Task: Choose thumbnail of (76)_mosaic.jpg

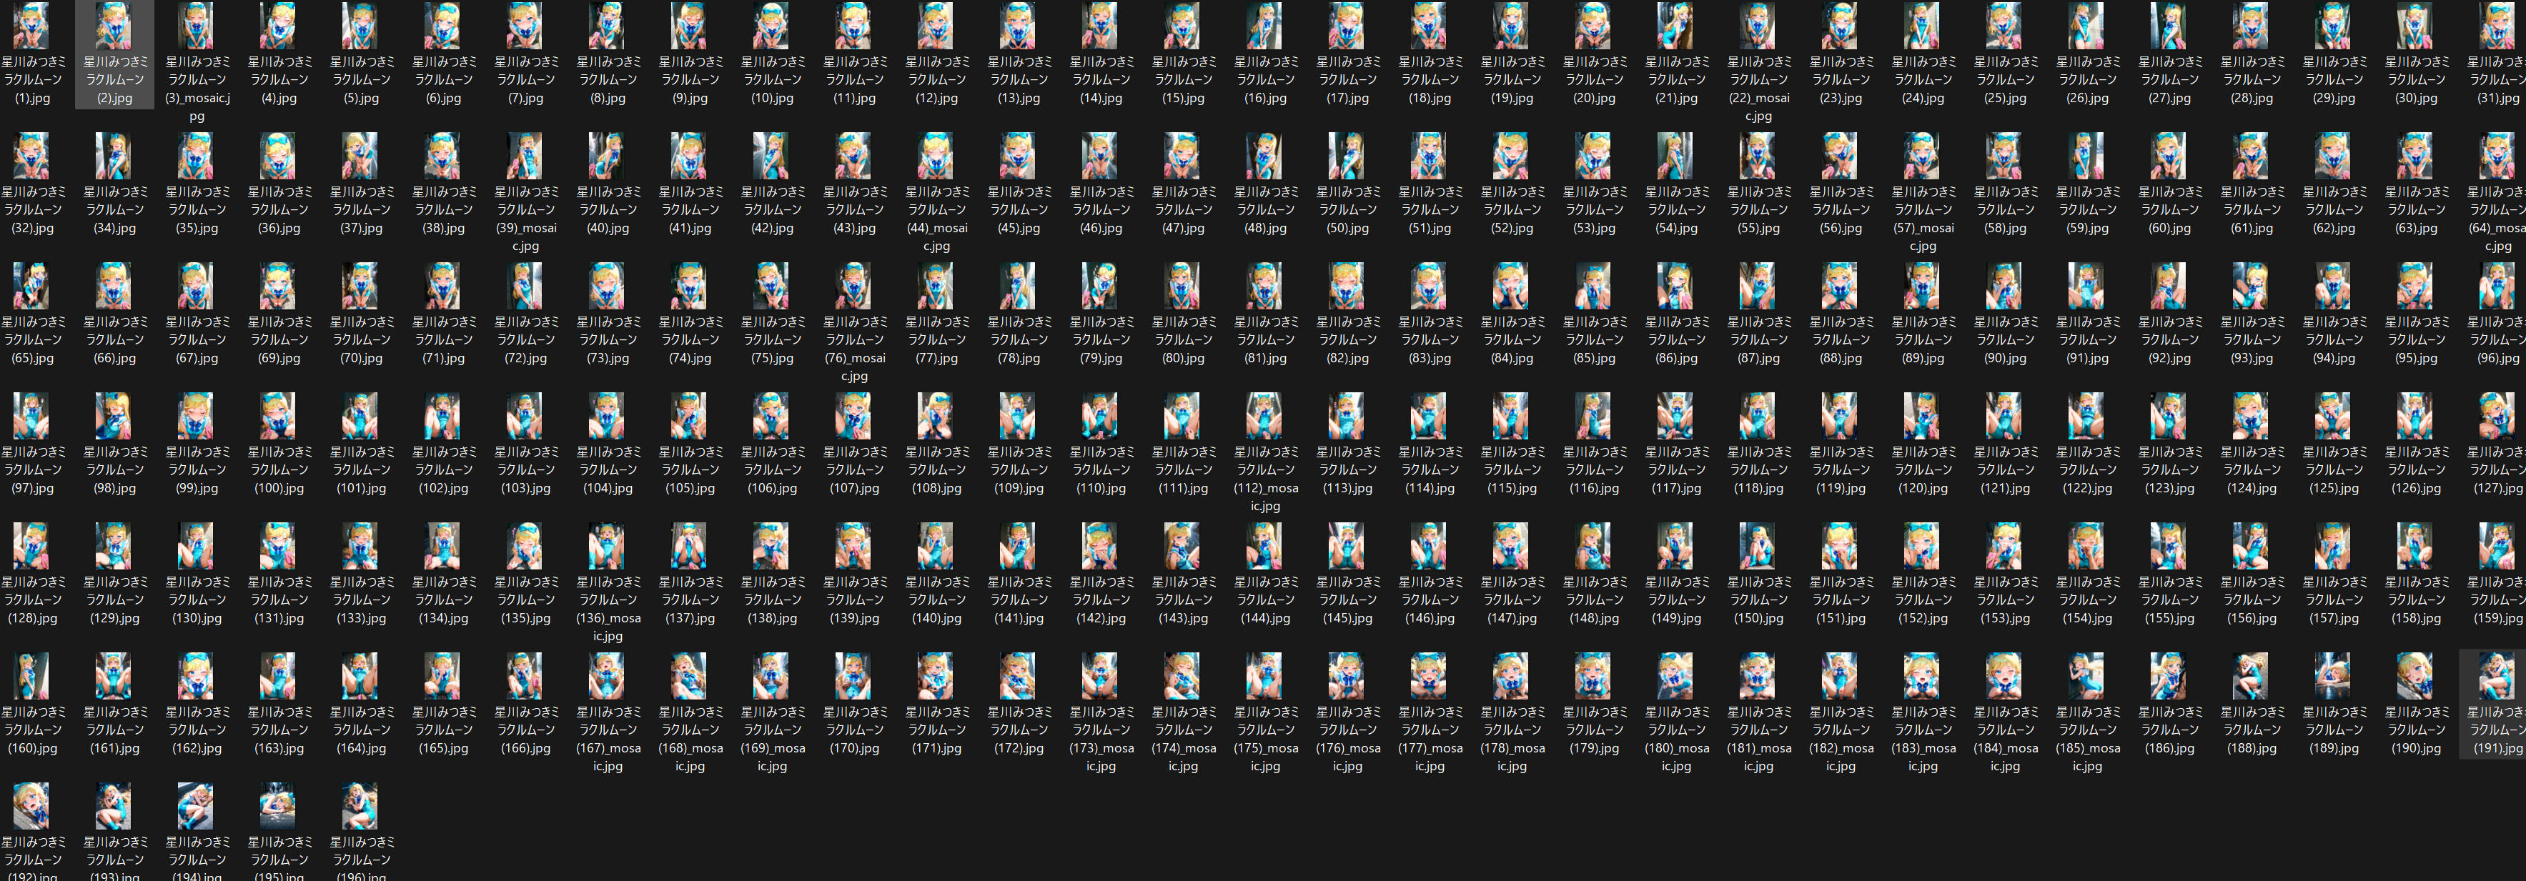Action: click(x=854, y=286)
